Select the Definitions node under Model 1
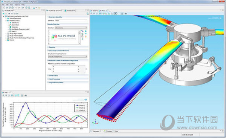The width and height of the screenshot is (226, 138). [x=15, y=23]
